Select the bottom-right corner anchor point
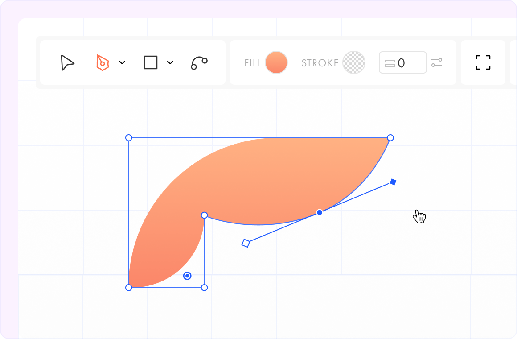517x339 pixels. pyautogui.click(x=205, y=288)
